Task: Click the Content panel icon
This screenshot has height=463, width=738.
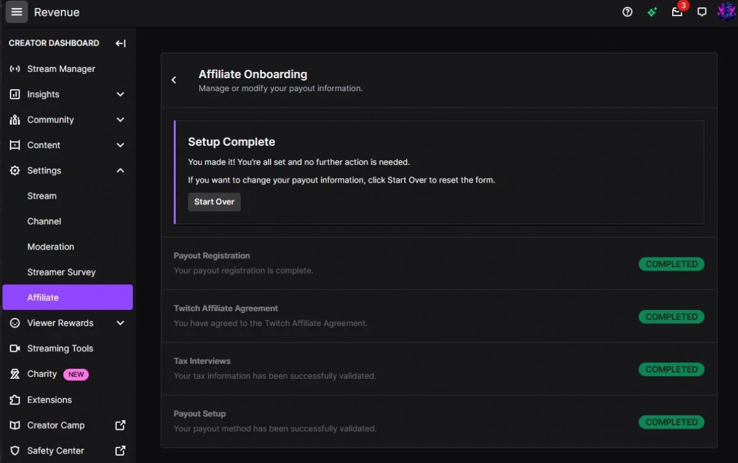Action: 15,145
